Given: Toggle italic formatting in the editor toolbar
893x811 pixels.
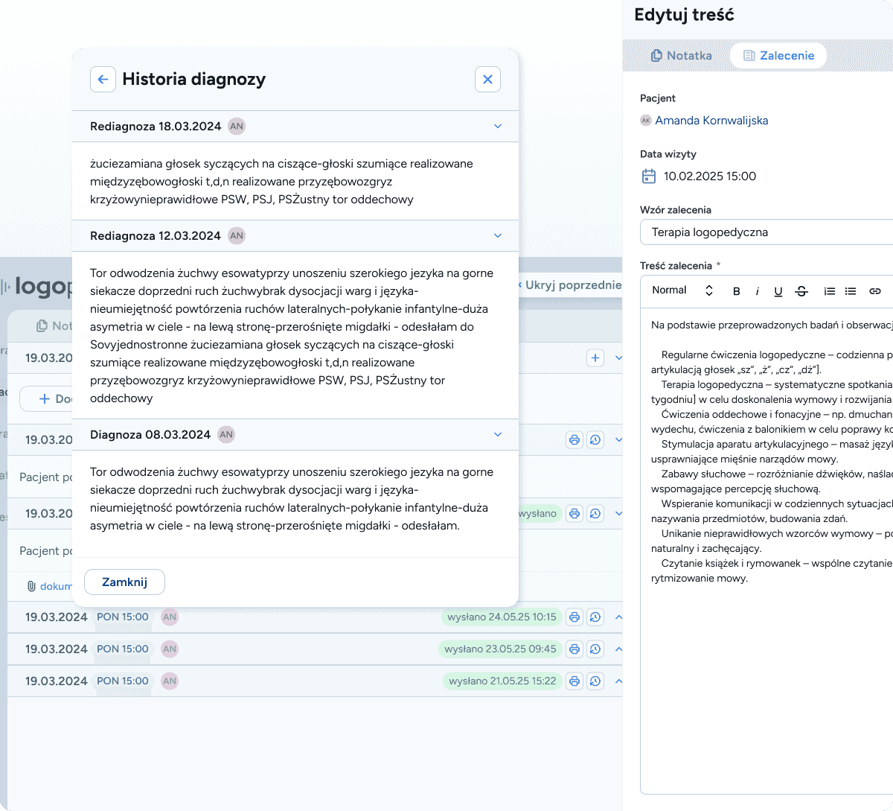Looking at the screenshot, I should (758, 291).
